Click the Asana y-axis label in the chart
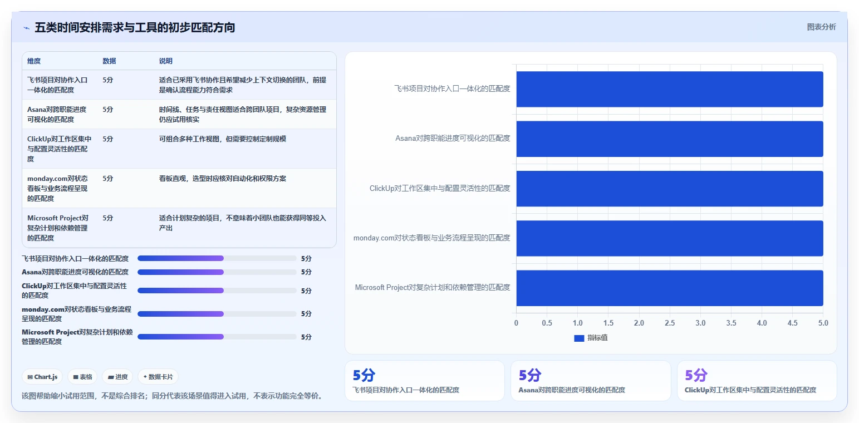Screen dimensions: 859x423 point(453,139)
